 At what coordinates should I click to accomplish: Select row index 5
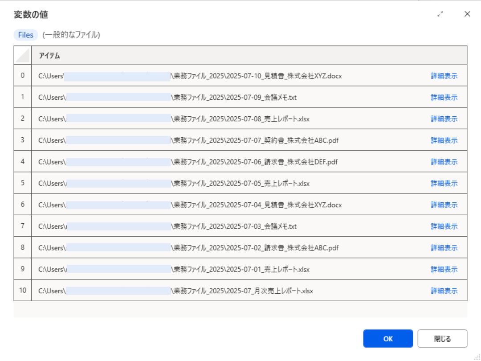[23, 183]
